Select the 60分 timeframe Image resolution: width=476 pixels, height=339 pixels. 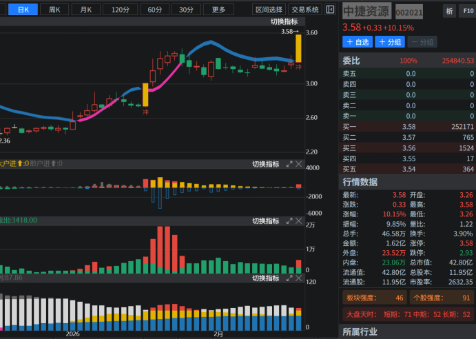click(x=155, y=10)
